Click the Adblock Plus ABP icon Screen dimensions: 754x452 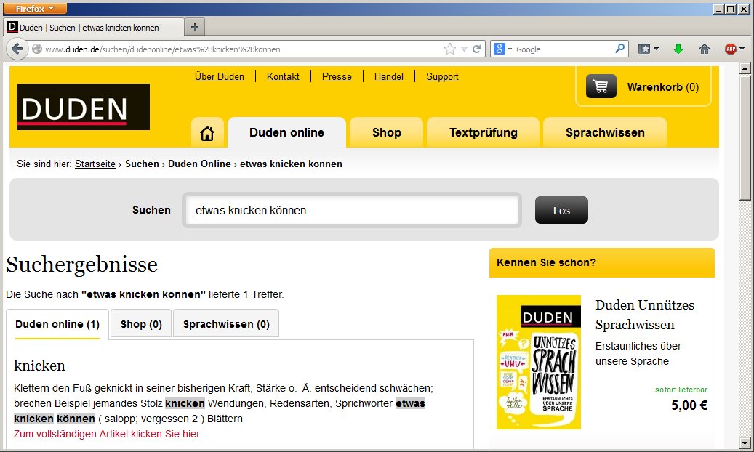click(x=731, y=49)
